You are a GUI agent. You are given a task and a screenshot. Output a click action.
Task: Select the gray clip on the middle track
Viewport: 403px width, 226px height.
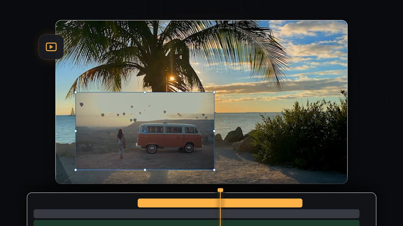pos(196,214)
